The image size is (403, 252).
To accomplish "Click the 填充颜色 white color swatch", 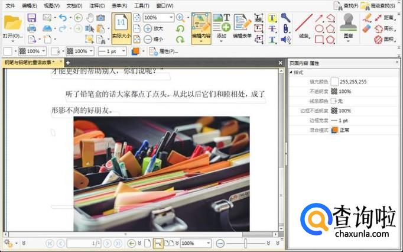I will coord(334,82).
